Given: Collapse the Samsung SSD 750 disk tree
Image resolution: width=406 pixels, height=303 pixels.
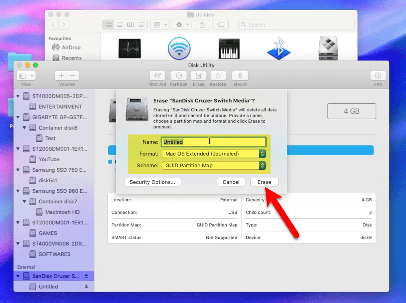Looking at the screenshot, I should coord(18,170).
